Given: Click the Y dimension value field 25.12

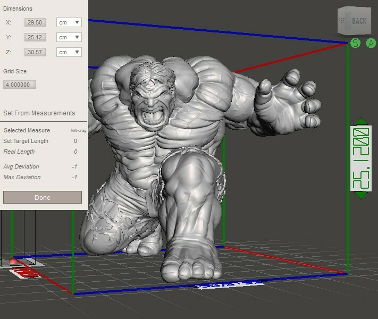Looking at the screenshot, I should point(36,37).
